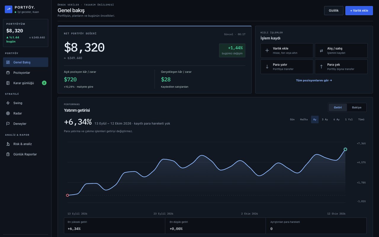Click the plus icon on Varlık ekle card
Viewport: 379px width, 237px height.
pyautogui.click(x=267, y=51)
